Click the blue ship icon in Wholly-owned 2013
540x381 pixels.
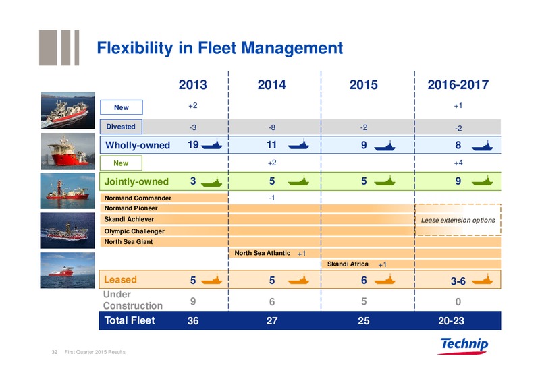[x=211, y=144]
